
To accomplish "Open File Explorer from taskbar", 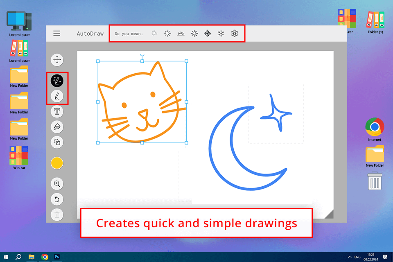I will [32, 257].
